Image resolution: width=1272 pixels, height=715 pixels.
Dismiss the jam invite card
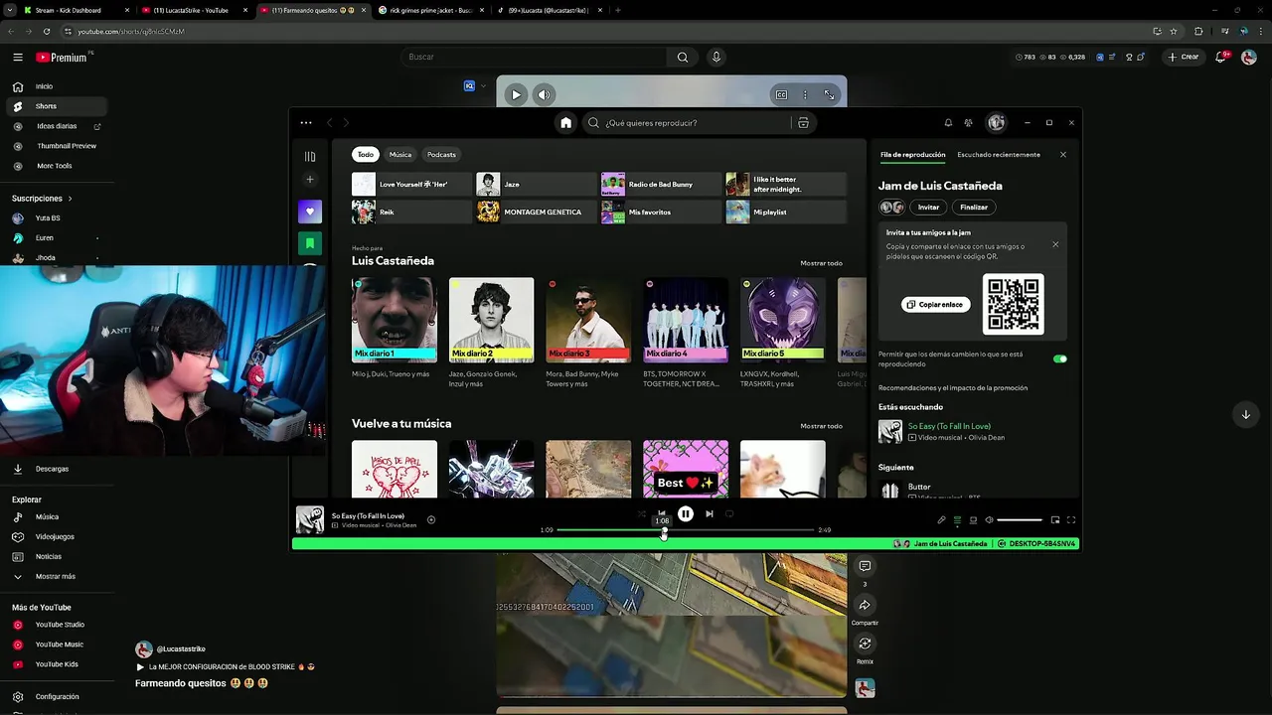pos(1055,244)
